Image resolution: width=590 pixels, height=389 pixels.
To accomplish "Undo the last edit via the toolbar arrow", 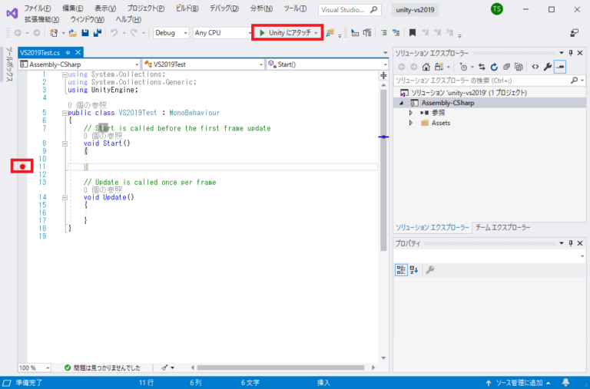I will click(114, 33).
